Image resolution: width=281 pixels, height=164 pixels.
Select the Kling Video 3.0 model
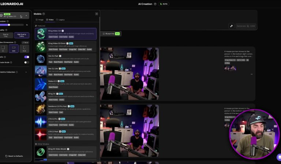tap(65, 34)
